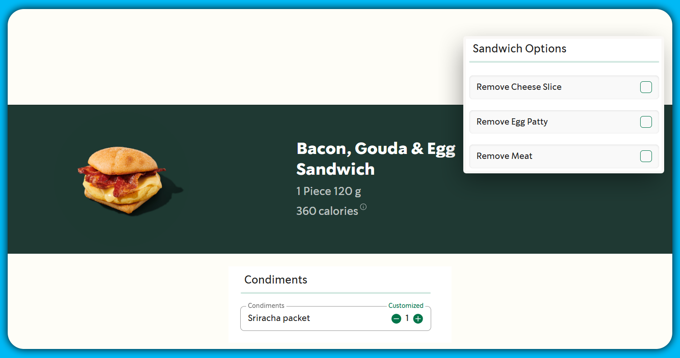Click the small Condiments field label
The image size is (680, 358).
(266, 306)
